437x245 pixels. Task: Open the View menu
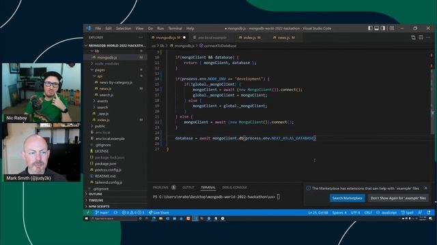click(139, 29)
